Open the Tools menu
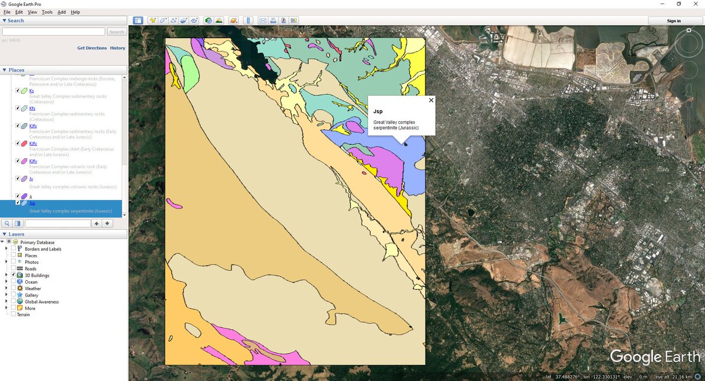The width and height of the screenshot is (705, 381). (x=47, y=12)
